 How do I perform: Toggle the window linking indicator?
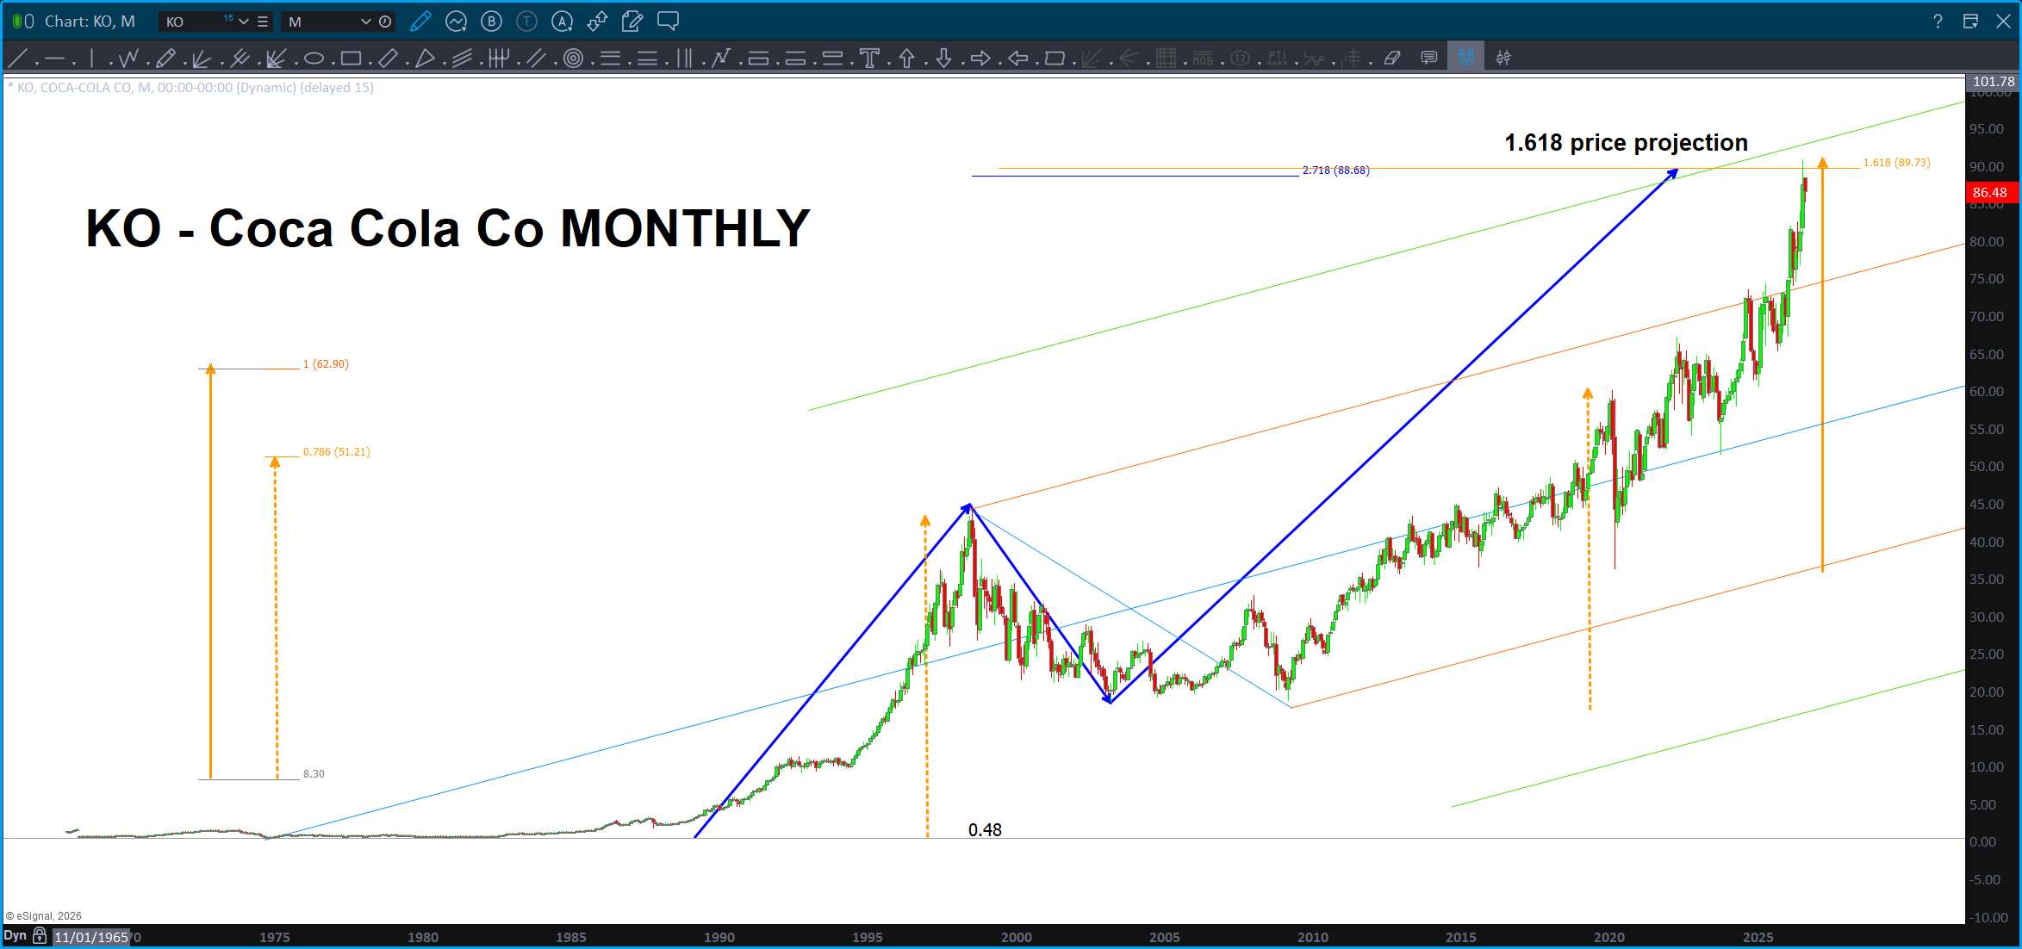(23, 22)
